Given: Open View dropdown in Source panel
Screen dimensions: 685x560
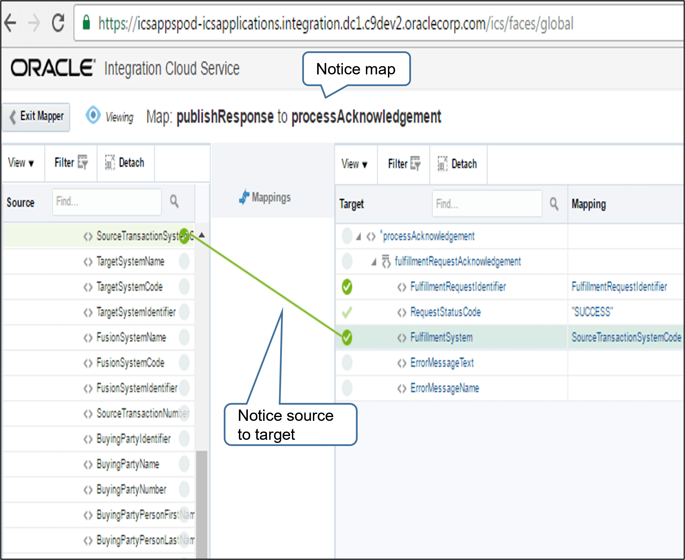Looking at the screenshot, I should click(x=21, y=163).
